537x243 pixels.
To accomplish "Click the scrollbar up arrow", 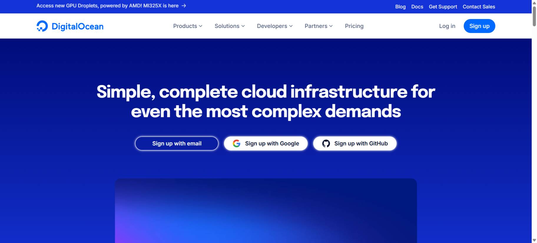I will (534, 3).
